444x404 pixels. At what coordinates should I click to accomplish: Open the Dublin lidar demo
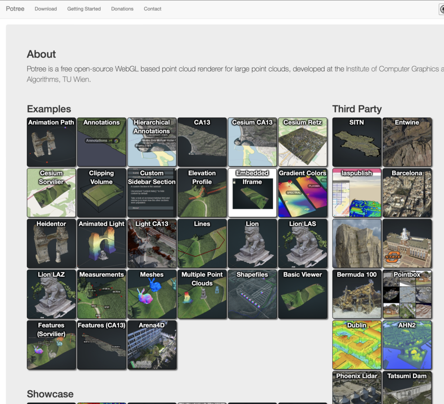click(x=357, y=345)
